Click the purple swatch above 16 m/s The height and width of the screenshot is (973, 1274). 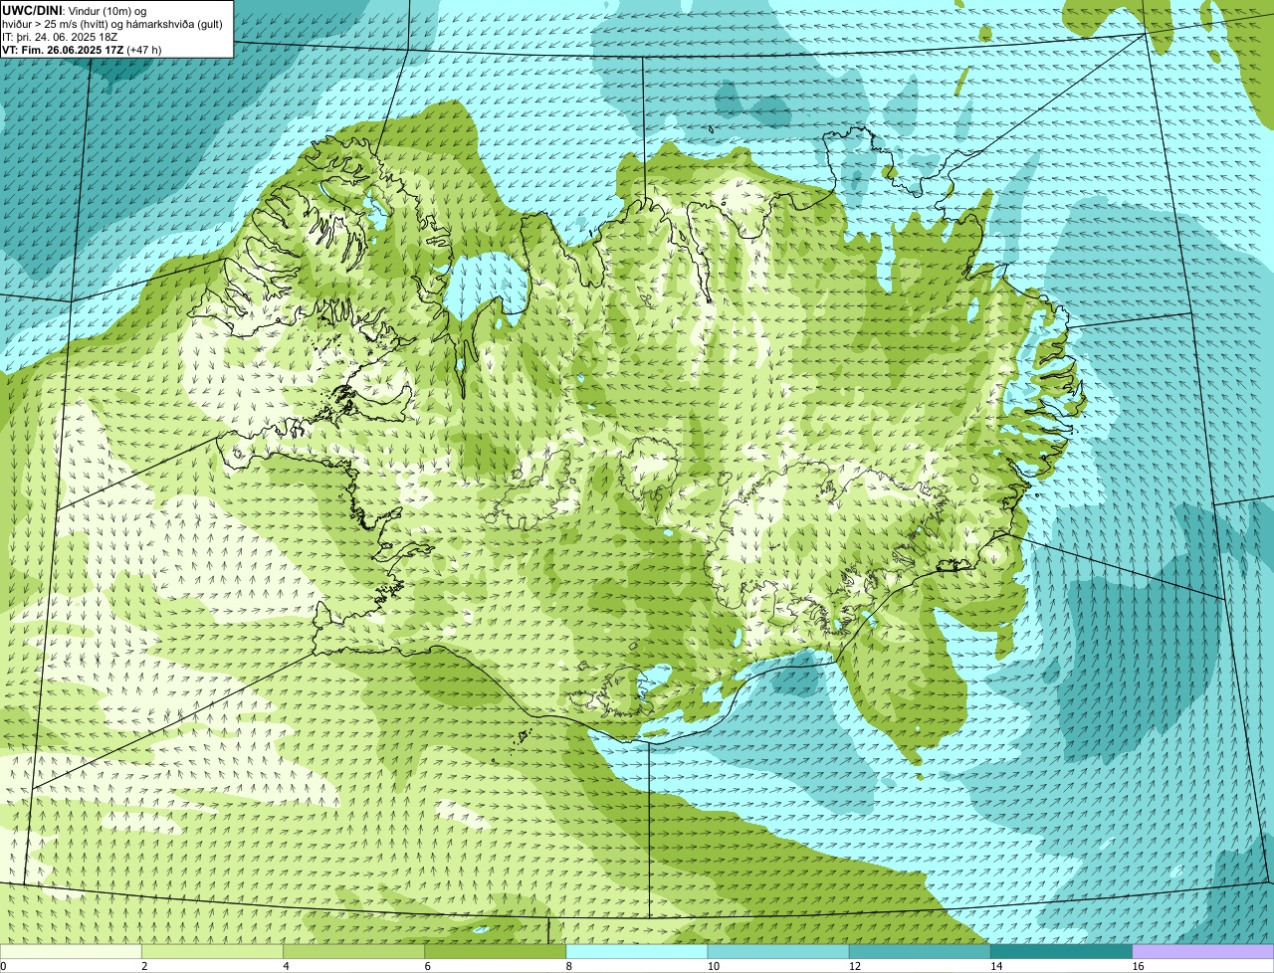[1202, 951]
